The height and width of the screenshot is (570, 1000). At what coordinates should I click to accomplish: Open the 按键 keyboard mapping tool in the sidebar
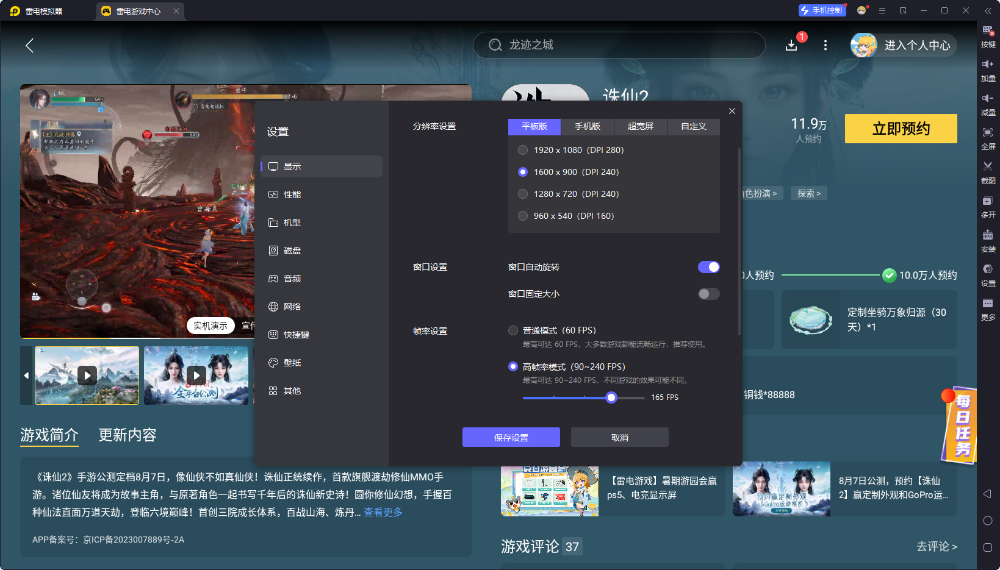(x=988, y=35)
